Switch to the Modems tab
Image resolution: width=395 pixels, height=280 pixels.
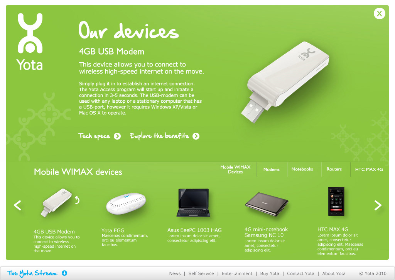point(271,170)
